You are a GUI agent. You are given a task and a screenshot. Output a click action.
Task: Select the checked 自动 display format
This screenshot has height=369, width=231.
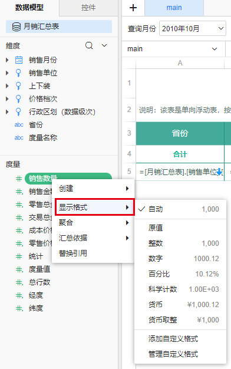(x=180, y=209)
